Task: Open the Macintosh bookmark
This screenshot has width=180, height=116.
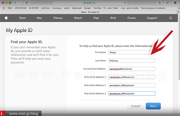Action: tap(77, 8)
